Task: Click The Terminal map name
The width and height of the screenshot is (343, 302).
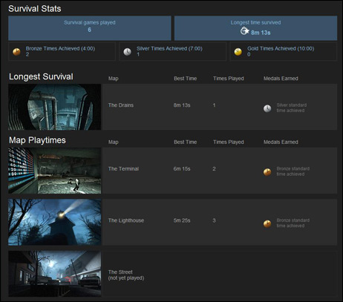Action: [123, 168]
